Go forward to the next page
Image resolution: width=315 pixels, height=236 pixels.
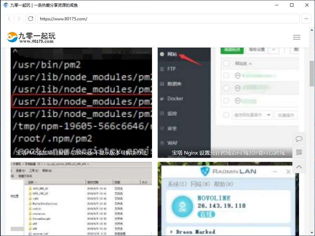point(19,19)
